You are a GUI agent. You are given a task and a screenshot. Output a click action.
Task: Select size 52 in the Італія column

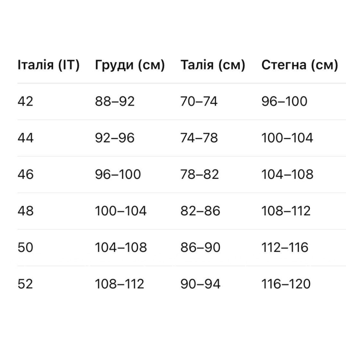coord(25,284)
